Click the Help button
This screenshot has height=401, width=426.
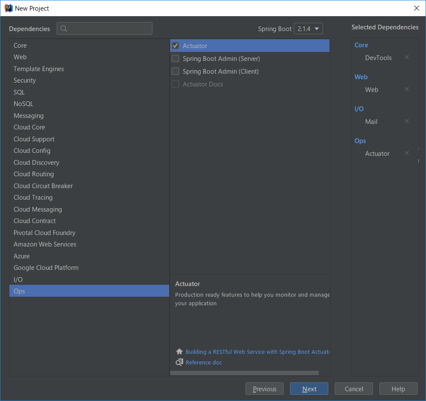(x=398, y=389)
